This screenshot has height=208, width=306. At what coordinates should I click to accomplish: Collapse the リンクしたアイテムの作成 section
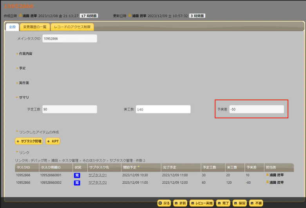[x=37, y=132]
